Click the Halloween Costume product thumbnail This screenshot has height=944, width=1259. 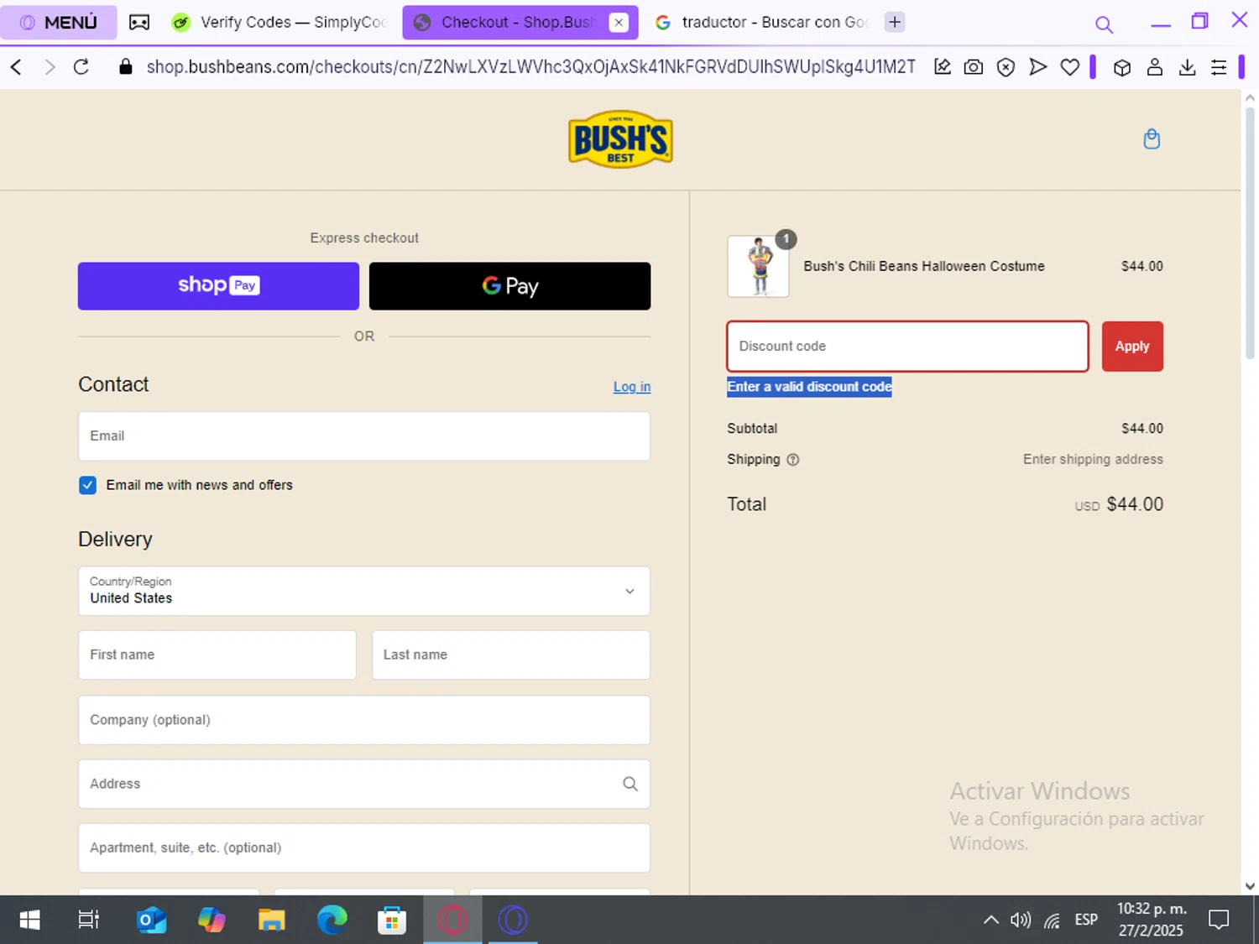[758, 266]
